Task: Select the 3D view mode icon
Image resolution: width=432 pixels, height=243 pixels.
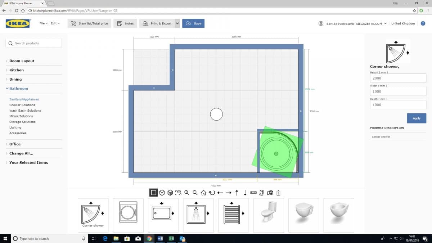Action: point(161,193)
